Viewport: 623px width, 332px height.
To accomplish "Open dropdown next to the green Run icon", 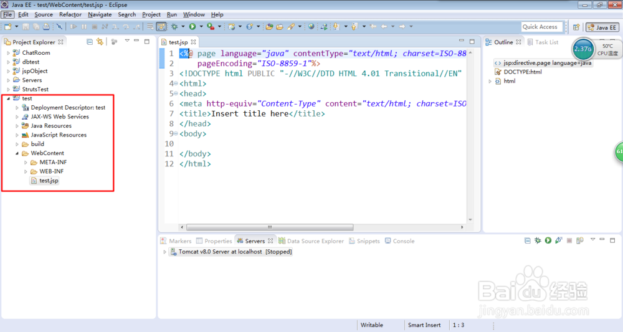I will (201, 27).
